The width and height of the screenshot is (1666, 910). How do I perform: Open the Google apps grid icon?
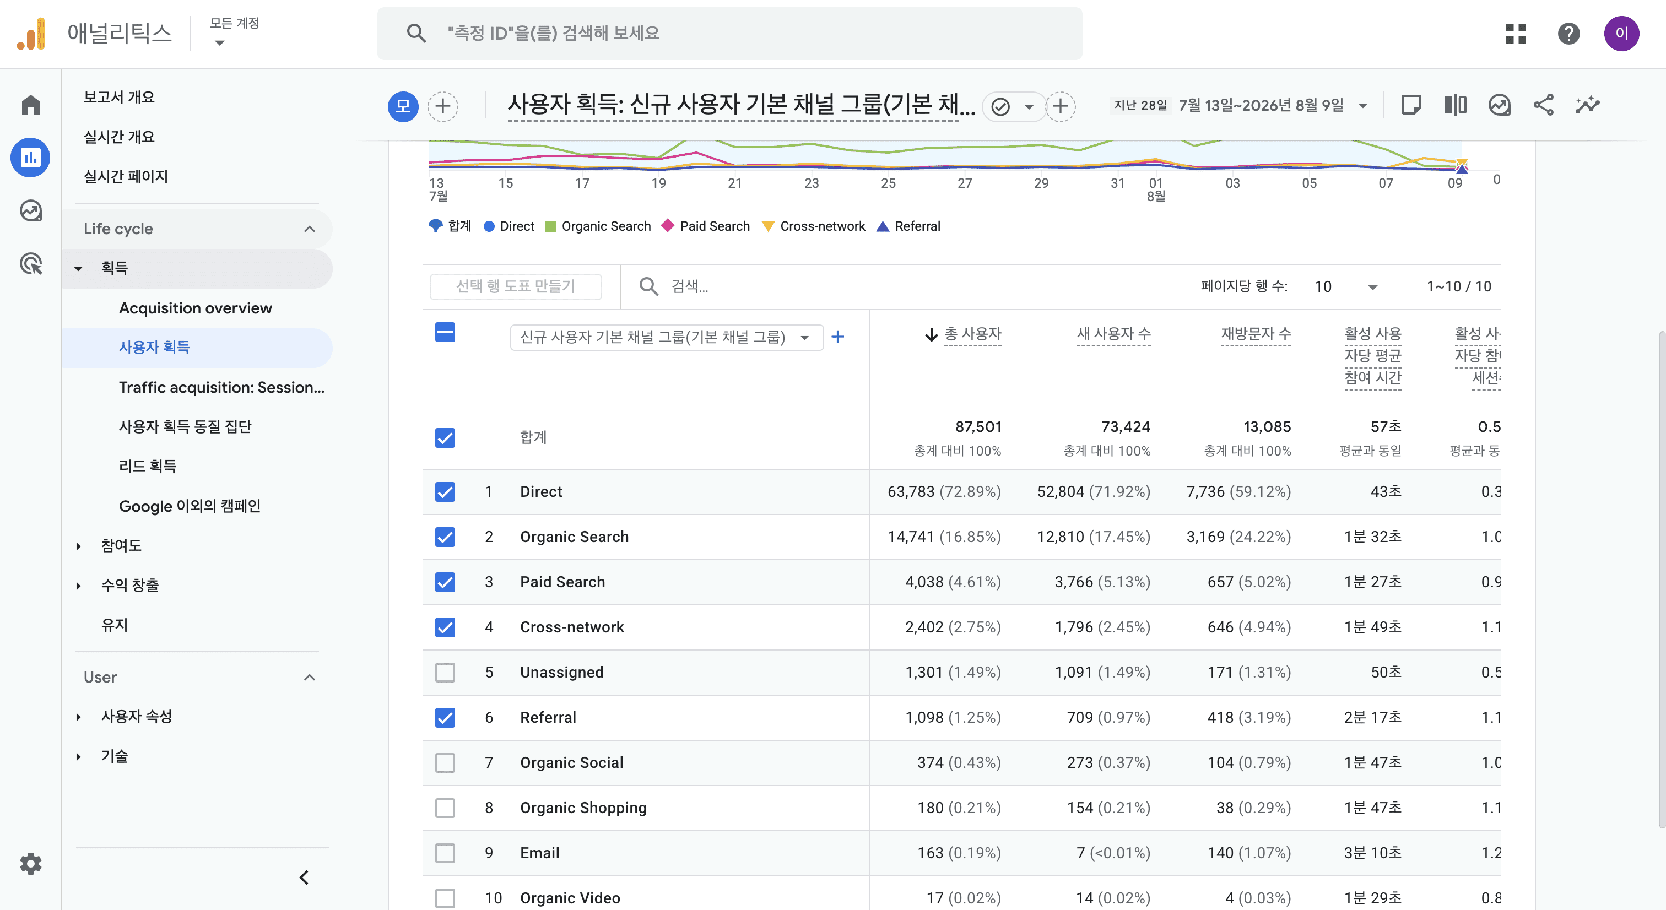coord(1515,34)
